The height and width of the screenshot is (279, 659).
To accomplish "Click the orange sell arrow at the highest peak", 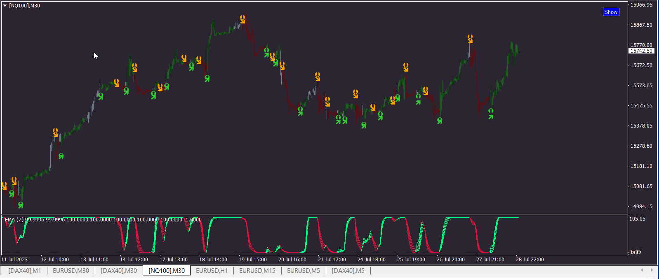I will 242,19.
